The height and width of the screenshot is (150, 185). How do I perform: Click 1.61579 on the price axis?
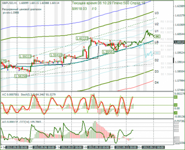179,15
